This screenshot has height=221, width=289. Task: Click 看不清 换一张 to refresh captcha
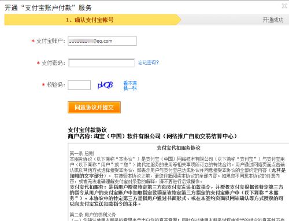tap(130, 86)
